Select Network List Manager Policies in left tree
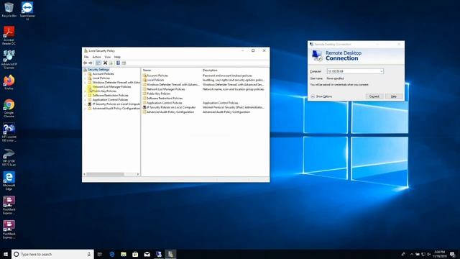 pos(111,87)
